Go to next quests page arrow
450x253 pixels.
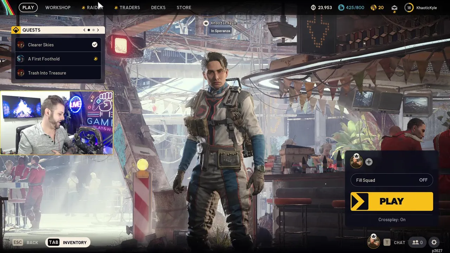click(98, 30)
